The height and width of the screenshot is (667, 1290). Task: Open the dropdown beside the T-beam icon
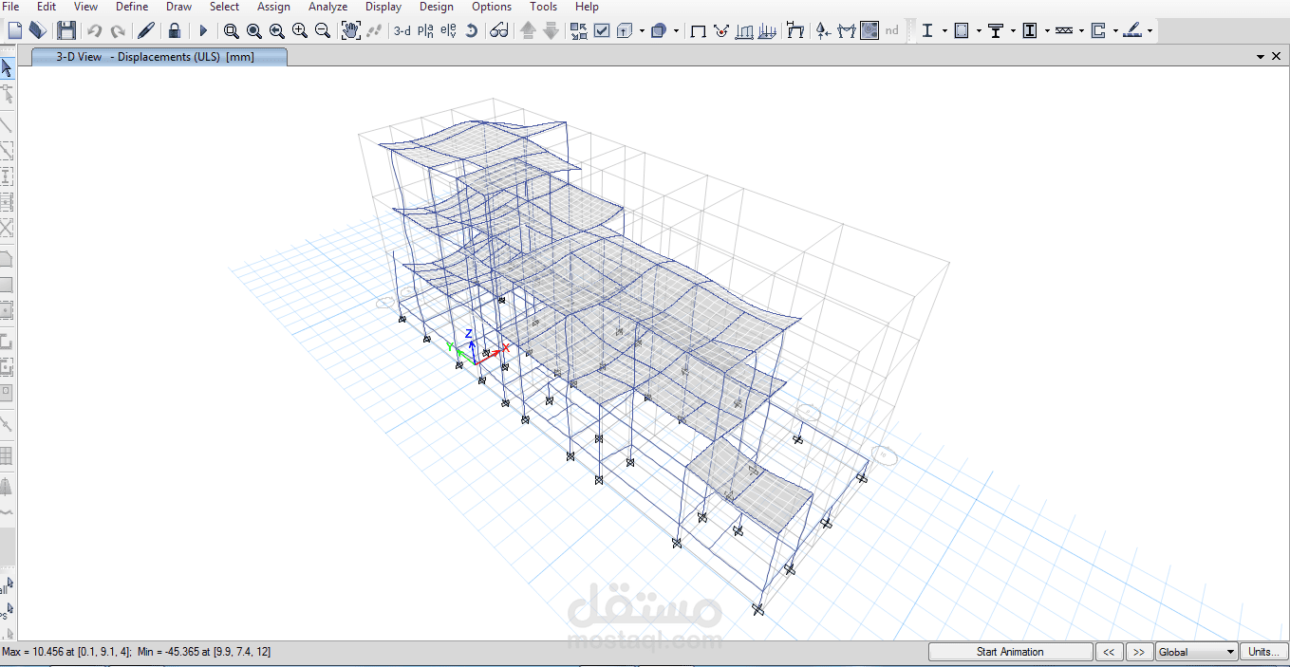click(x=1013, y=30)
